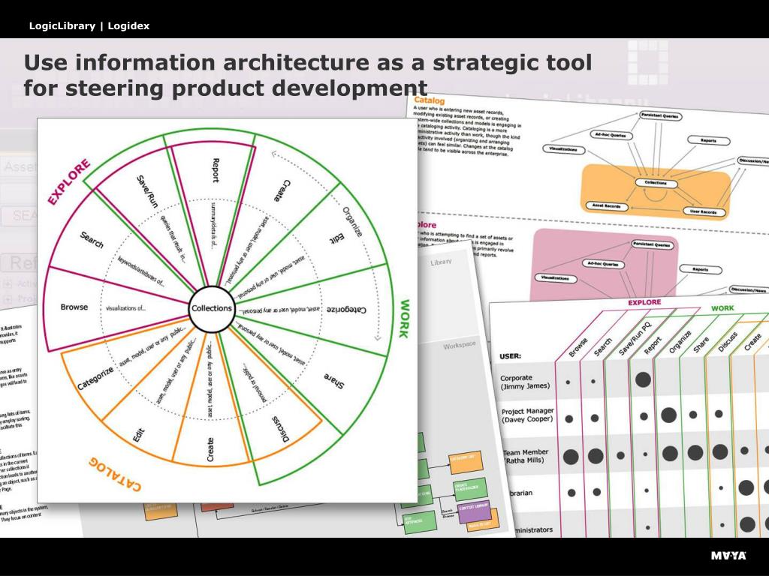769x576 pixels.
Task: Click the LogicLibrary | Logidex header text
Action: coord(89,26)
